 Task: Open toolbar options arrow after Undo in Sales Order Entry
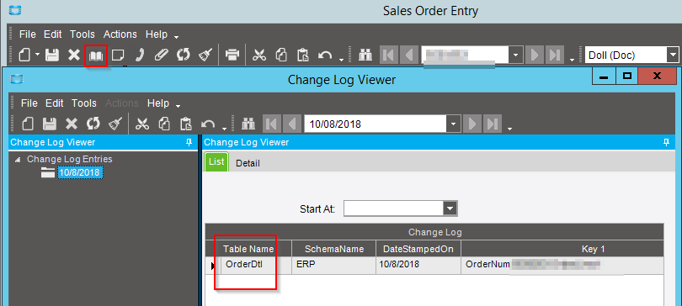pos(342,60)
